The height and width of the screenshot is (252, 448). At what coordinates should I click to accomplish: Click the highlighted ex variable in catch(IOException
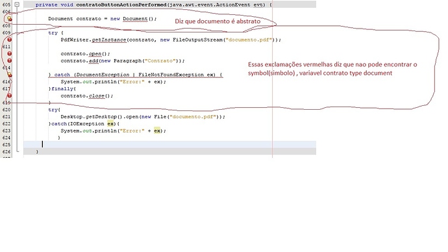point(110,123)
